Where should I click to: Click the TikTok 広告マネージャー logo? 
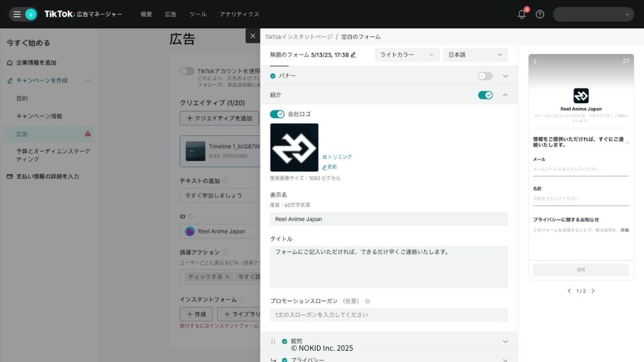[84, 14]
